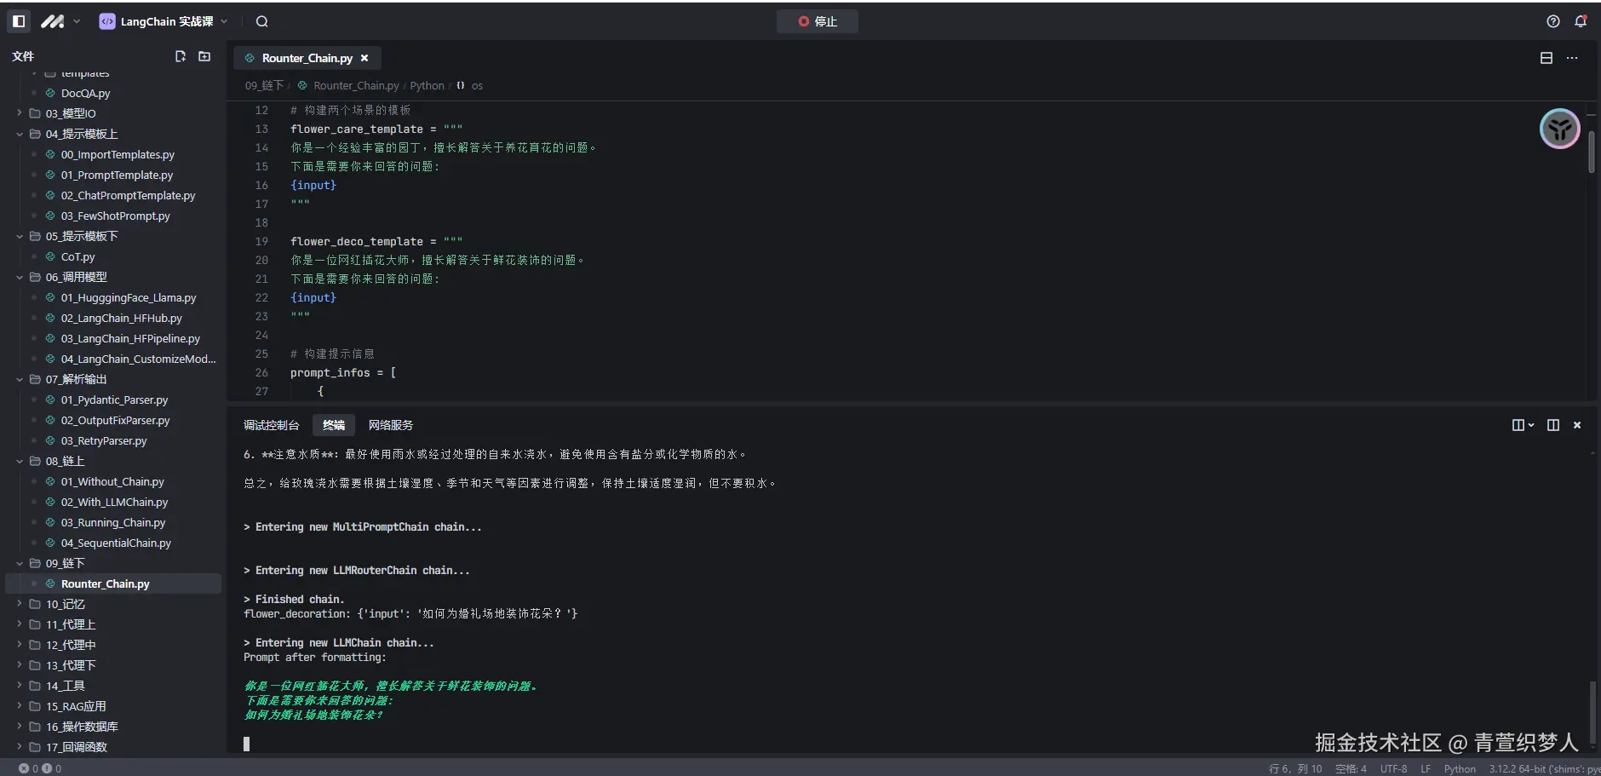The image size is (1601, 776).
Task: Expand the 10_记忆 folder
Action: click(x=20, y=604)
